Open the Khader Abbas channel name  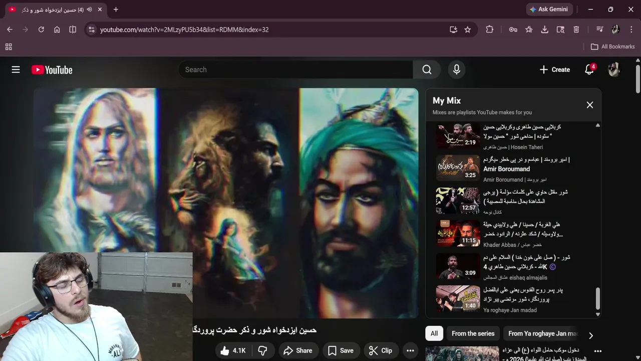coord(512,245)
